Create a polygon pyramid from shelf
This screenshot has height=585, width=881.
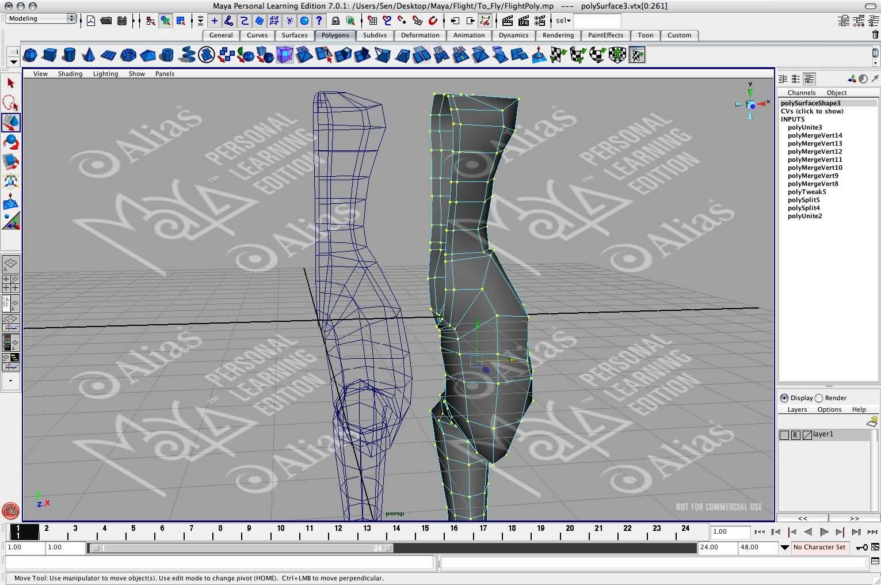tap(147, 55)
